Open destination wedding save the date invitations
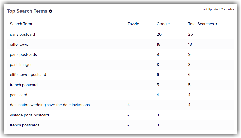 pyautogui.click(x=50, y=105)
